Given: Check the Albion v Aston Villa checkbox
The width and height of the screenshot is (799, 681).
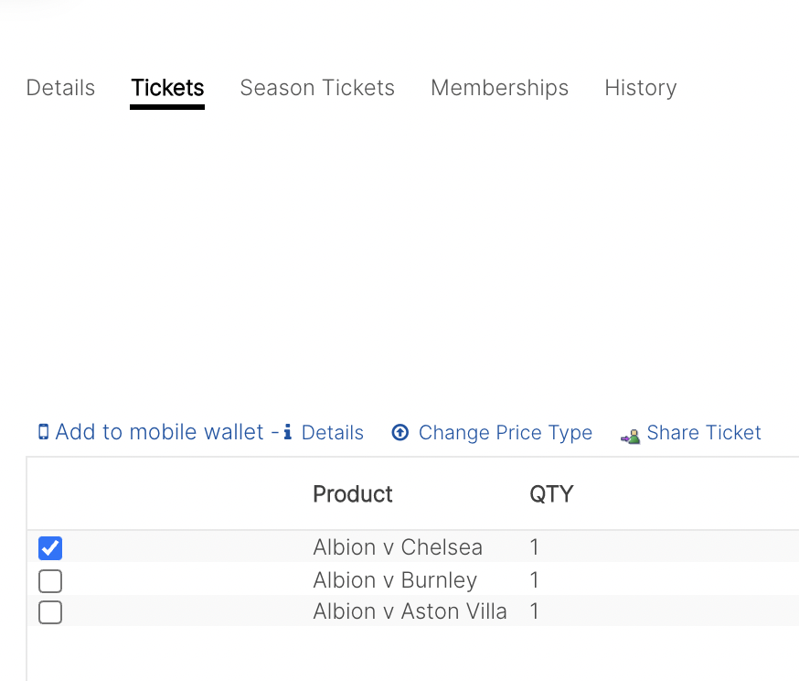Looking at the screenshot, I should (50, 612).
